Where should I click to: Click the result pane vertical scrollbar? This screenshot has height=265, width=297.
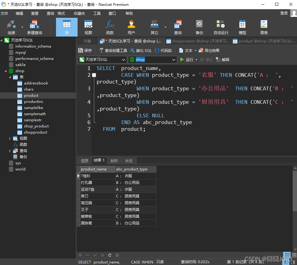pyautogui.click(x=295, y=191)
